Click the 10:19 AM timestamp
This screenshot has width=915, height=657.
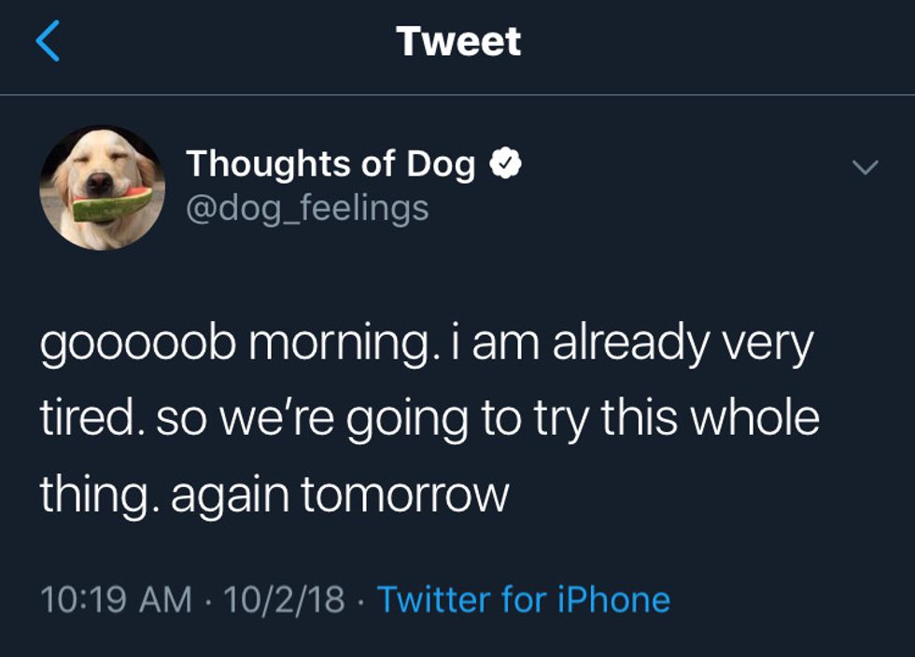tap(116, 598)
